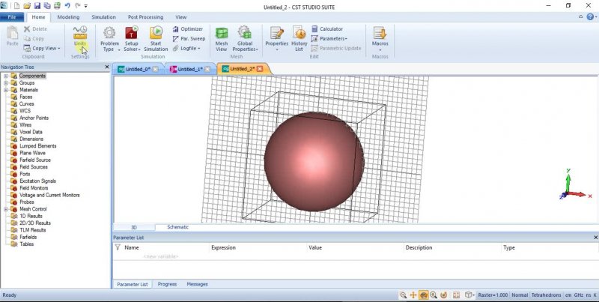Activate the Pan icon in status bar
This screenshot has height=302, width=599.
click(413, 295)
